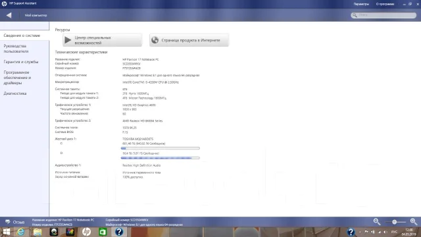Screen dimensions: 421x237
Task: Click the Мой компьютер breadcrumb label
Action: (36, 15)
